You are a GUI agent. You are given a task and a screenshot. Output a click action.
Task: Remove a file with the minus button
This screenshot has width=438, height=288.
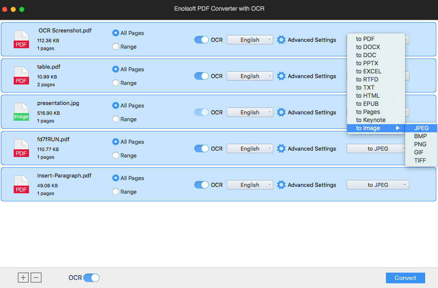tap(36, 277)
